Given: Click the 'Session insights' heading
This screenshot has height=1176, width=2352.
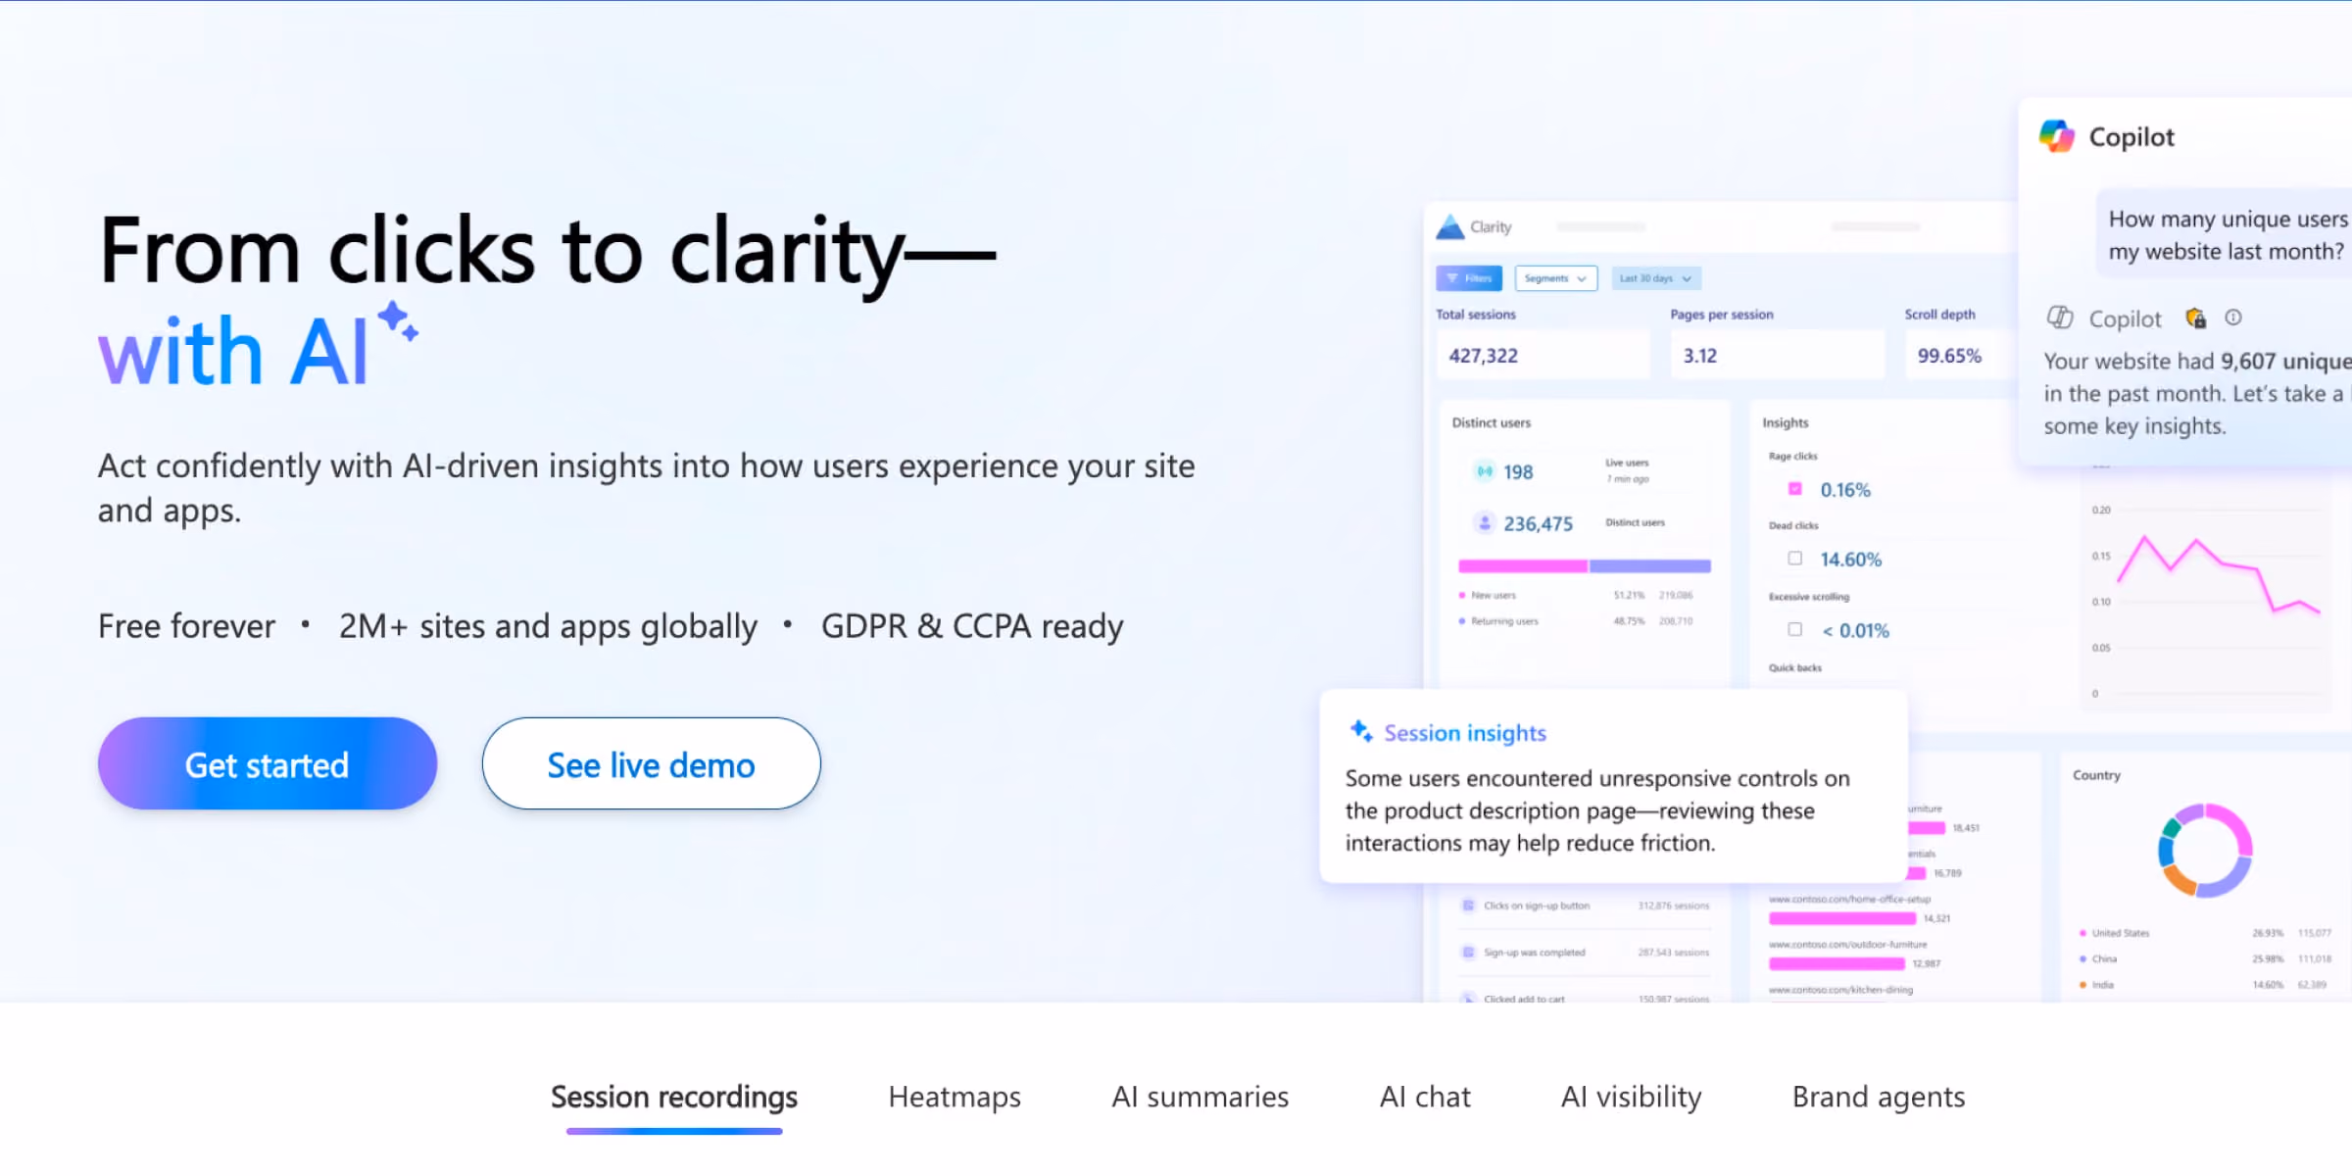Looking at the screenshot, I should 1465,733.
